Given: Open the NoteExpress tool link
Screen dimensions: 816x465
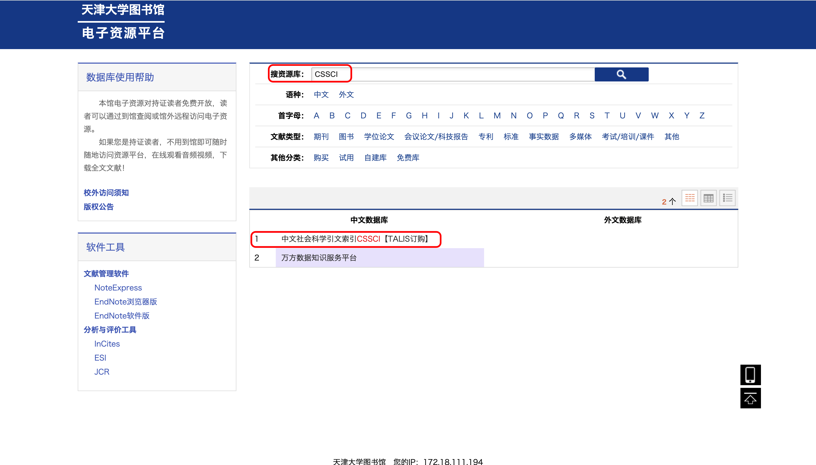Looking at the screenshot, I should point(118,288).
